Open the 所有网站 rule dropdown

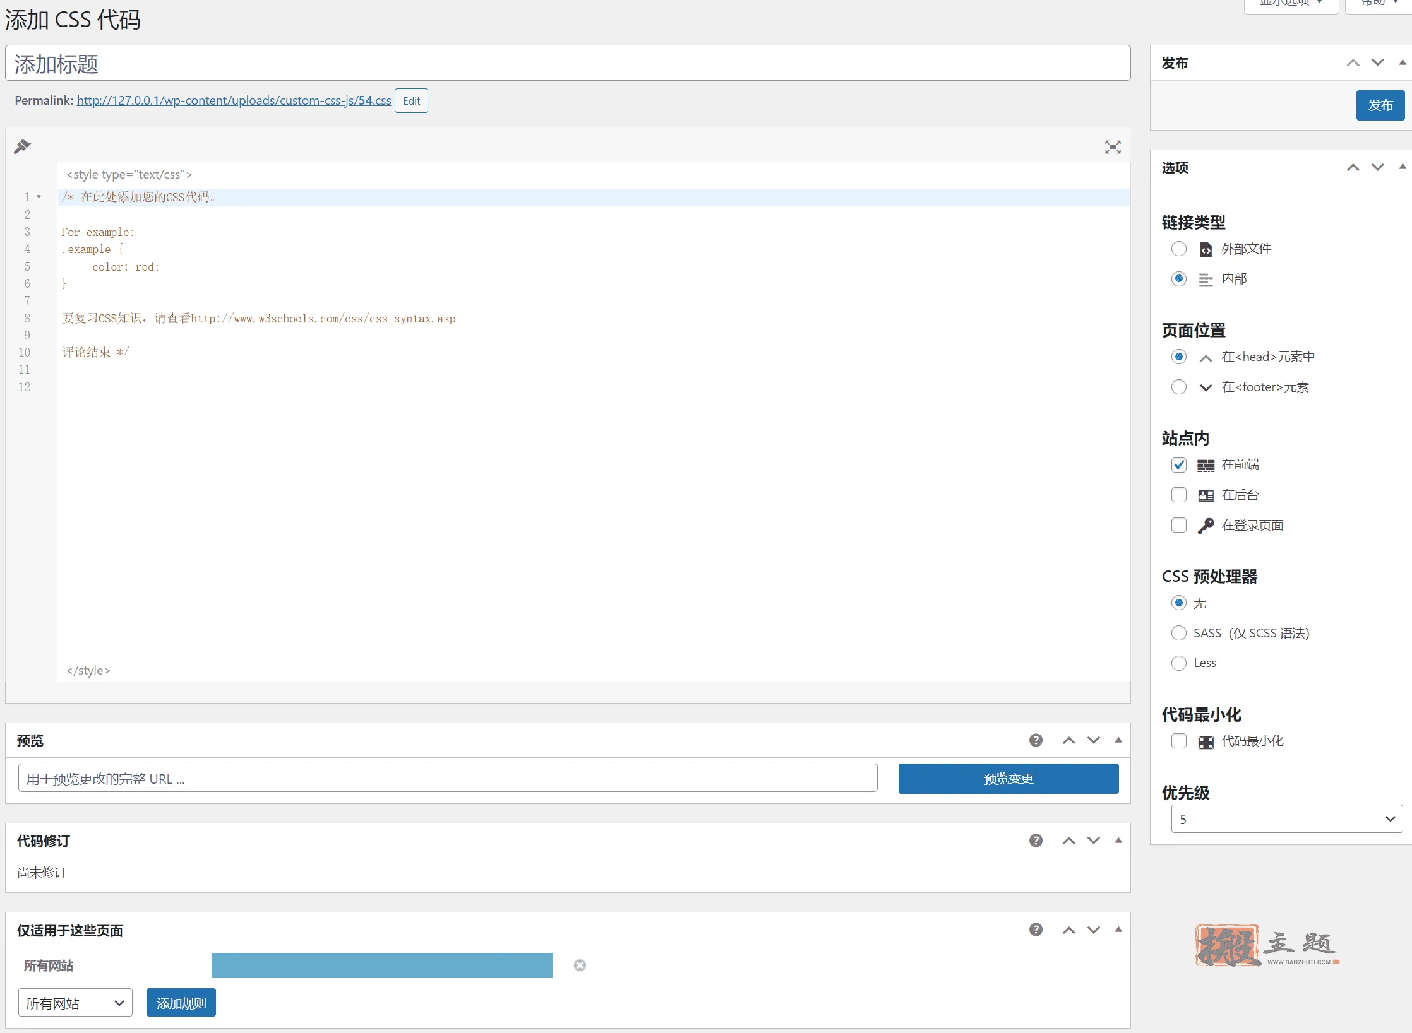coord(75,1003)
